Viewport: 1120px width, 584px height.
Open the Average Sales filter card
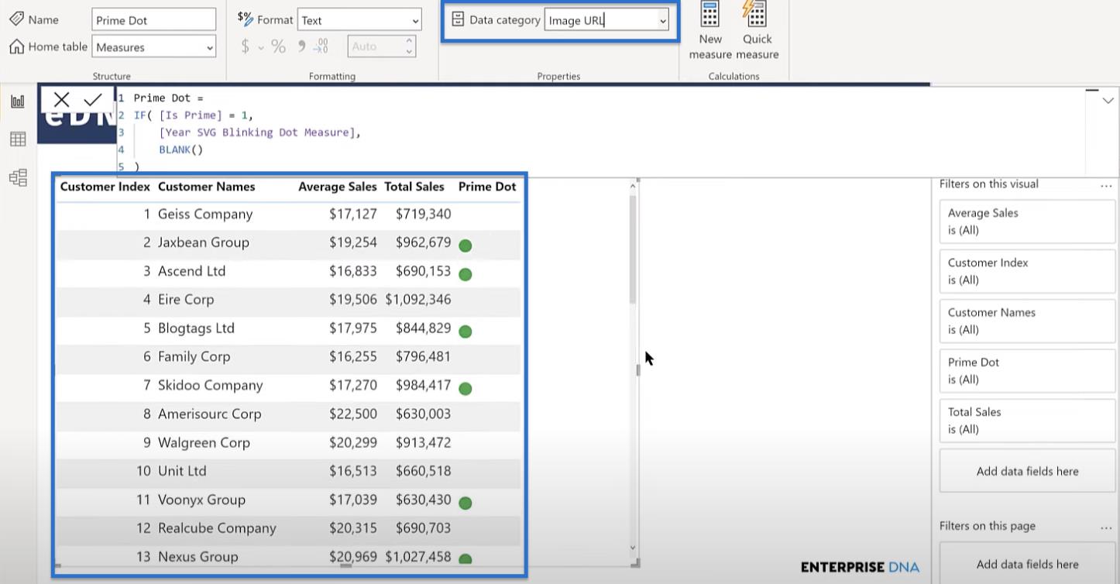[x=1027, y=222]
